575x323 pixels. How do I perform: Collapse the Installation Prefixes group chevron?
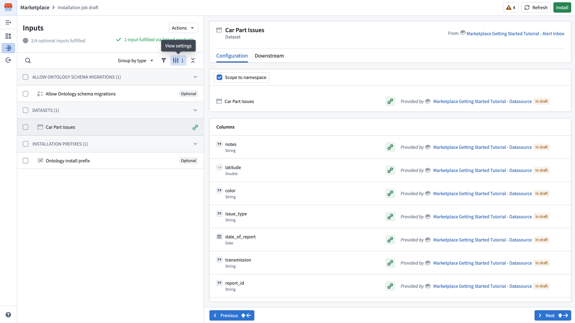pos(195,144)
